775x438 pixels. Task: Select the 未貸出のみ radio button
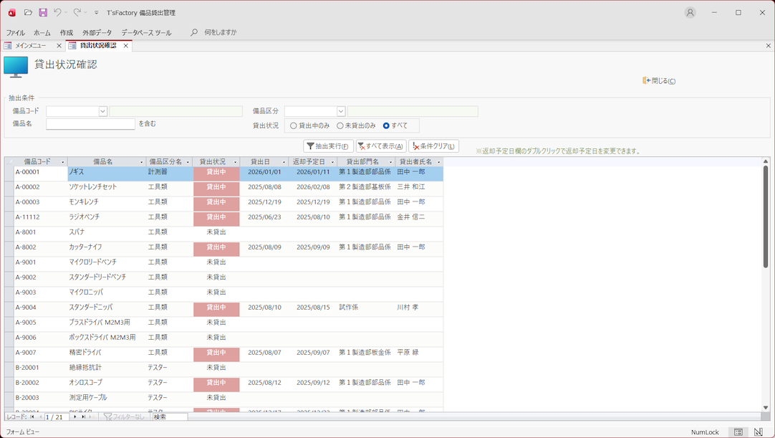340,125
